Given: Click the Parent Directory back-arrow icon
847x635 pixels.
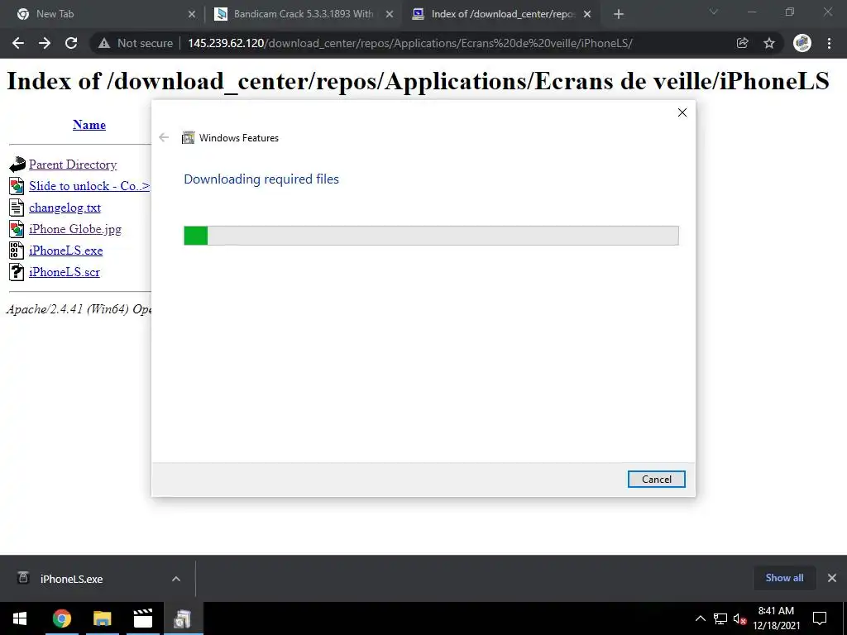Looking at the screenshot, I should [17, 165].
